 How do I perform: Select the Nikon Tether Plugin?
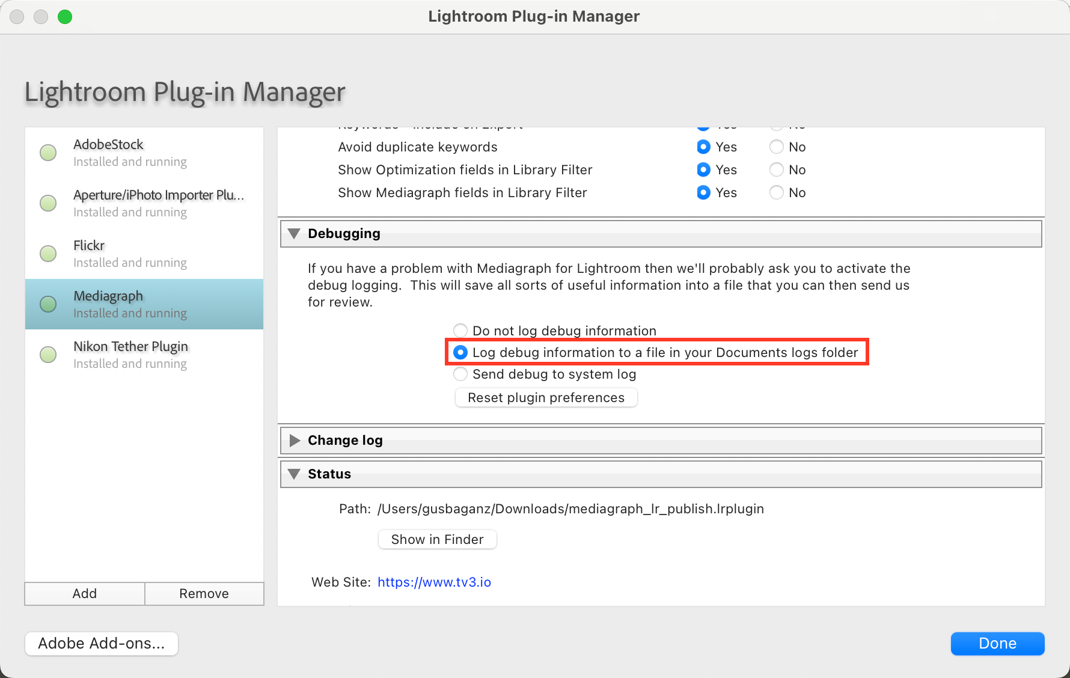(x=144, y=355)
